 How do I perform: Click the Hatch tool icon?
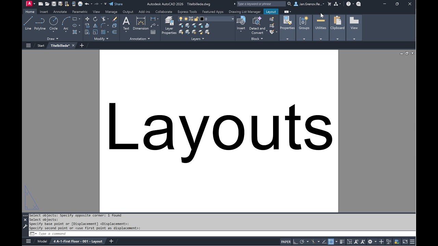(x=75, y=32)
